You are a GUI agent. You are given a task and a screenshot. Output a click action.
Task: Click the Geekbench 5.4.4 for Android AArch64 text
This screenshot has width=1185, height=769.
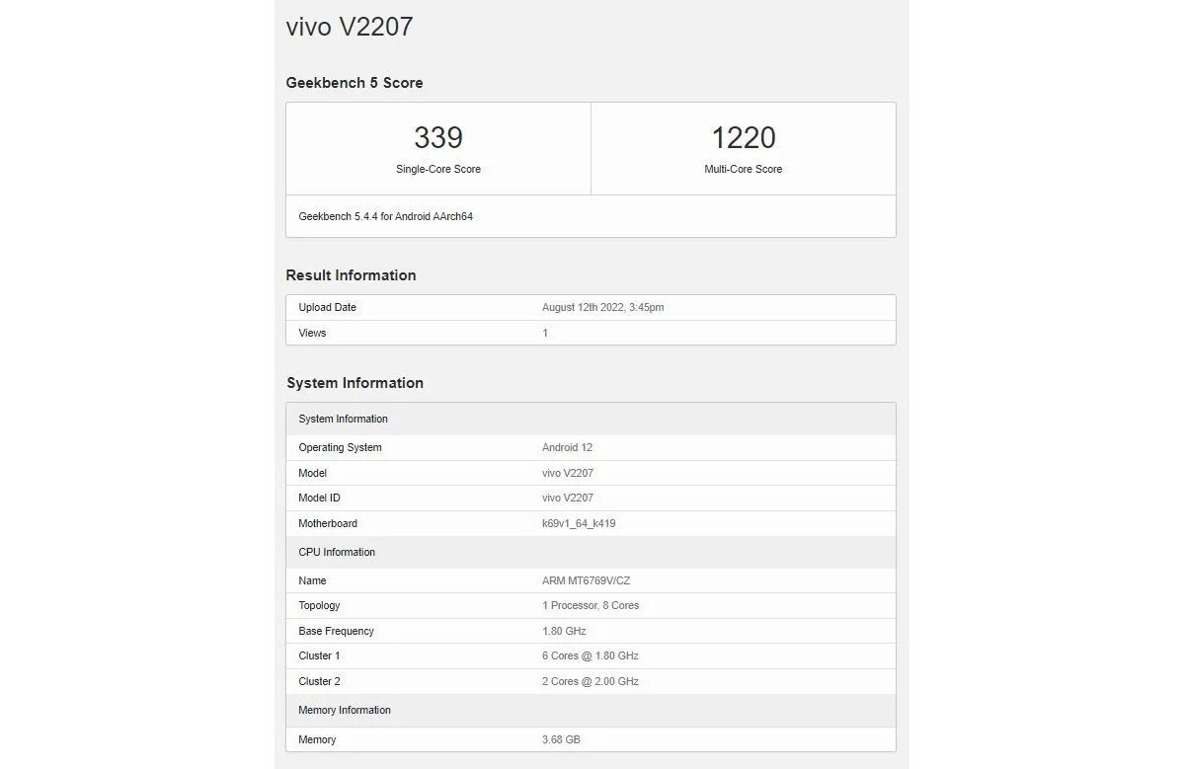(x=386, y=216)
